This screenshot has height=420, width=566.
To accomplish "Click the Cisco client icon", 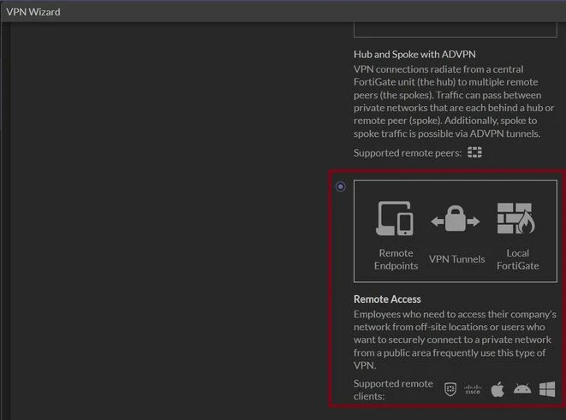I will 473,389.
